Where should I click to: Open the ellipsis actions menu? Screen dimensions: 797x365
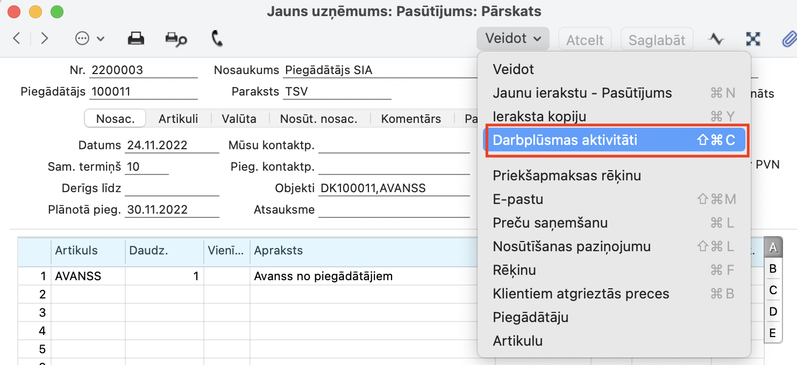click(89, 39)
